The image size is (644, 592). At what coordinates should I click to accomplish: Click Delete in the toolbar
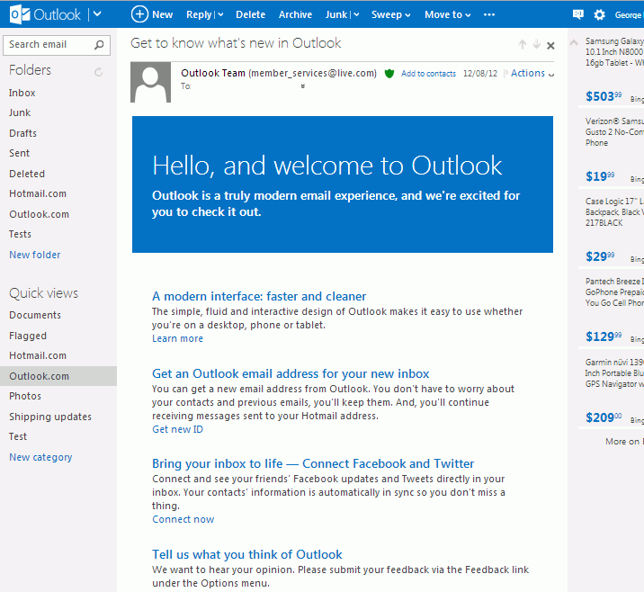point(250,14)
